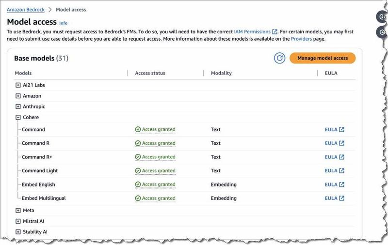388x245 pixels.
Task: Open the external link icon next to IAM Permissions
Action: [275, 31]
